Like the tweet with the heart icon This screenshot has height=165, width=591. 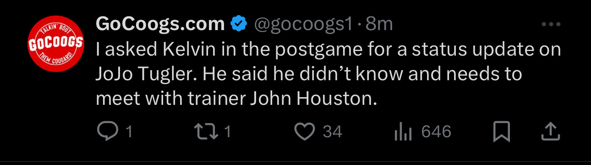(304, 132)
